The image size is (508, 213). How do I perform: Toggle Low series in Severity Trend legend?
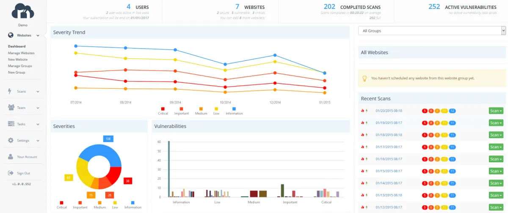216,111
